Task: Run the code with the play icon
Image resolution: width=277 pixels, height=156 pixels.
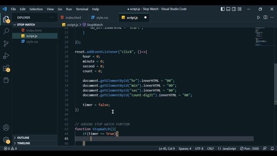Action: click(x=258, y=17)
